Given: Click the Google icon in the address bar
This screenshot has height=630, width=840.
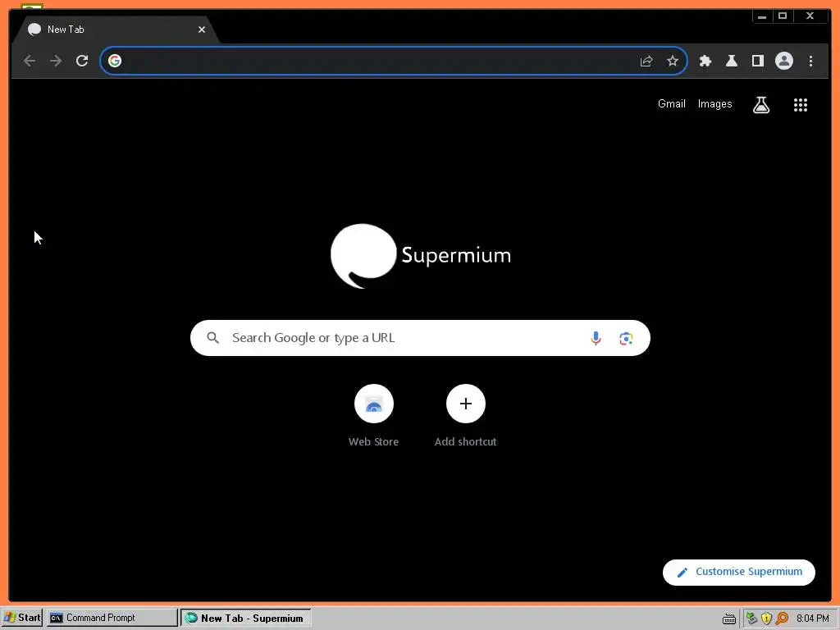Looking at the screenshot, I should [115, 61].
